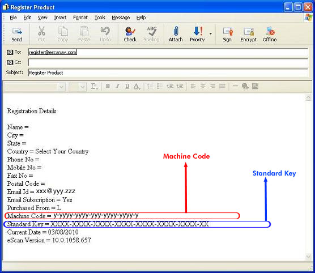Apply bulleted list formatting
315x273 pixels.
[160, 87]
